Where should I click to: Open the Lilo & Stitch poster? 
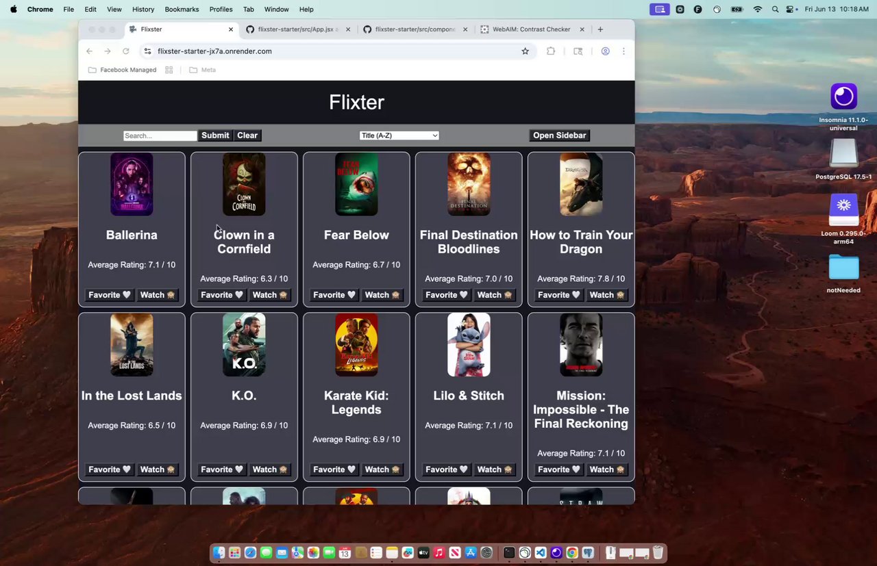click(469, 345)
